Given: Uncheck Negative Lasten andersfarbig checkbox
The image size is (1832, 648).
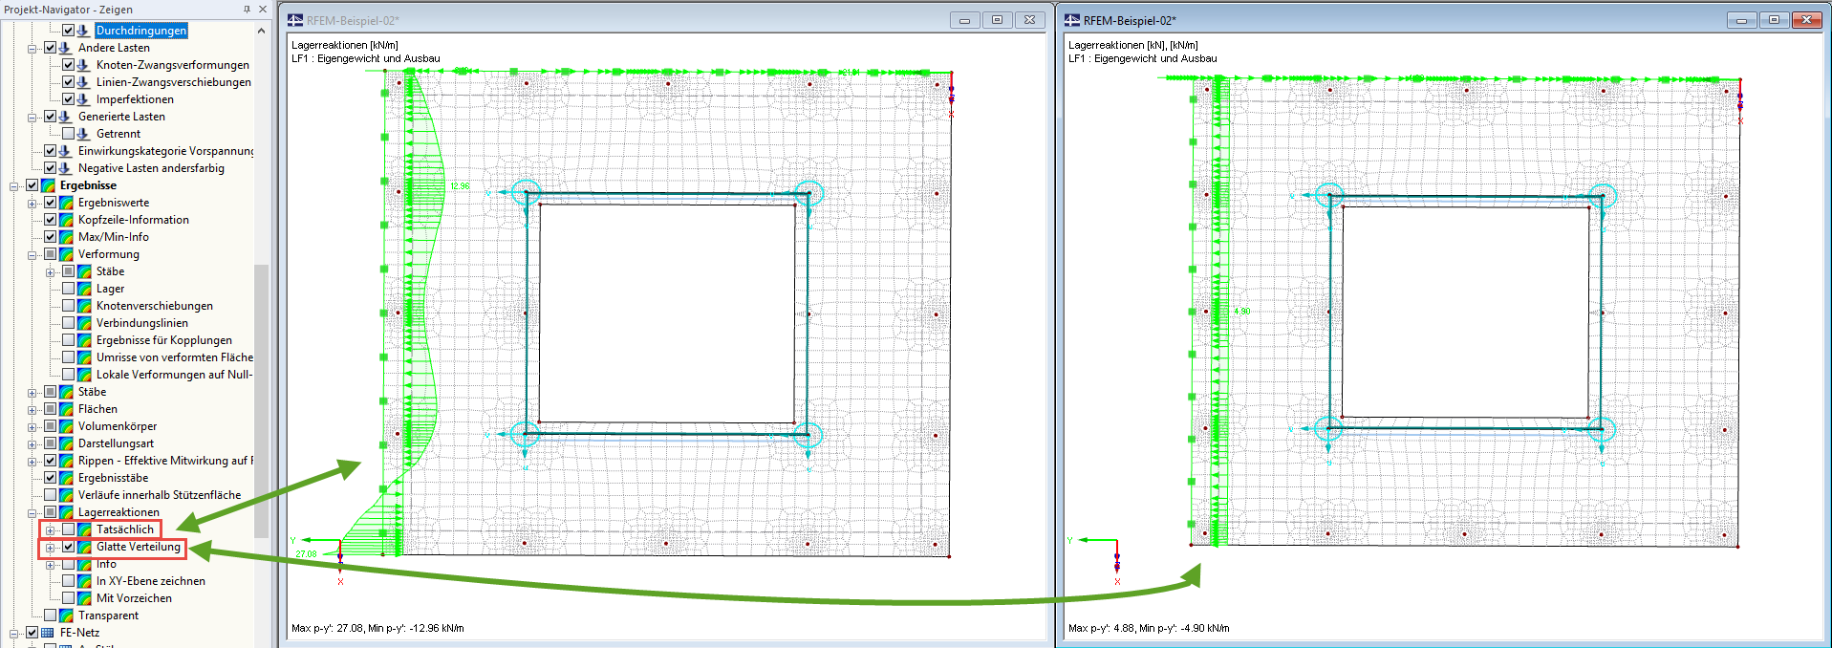Looking at the screenshot, I should pos(51,168).
